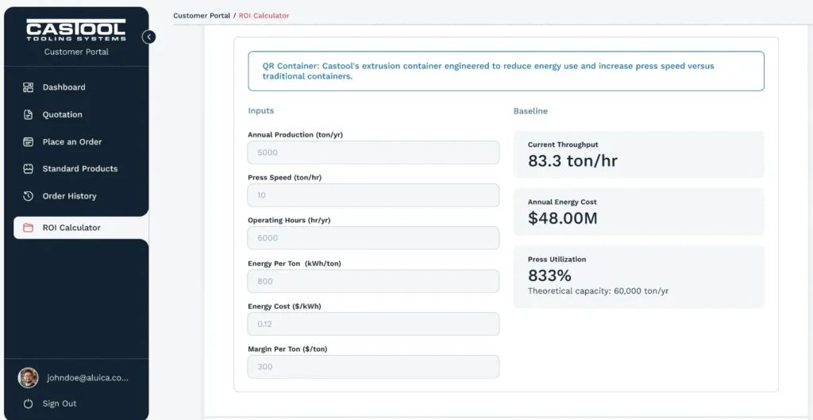Click the Place an Order icon
813x420 pixels.
tap(29, 141)
